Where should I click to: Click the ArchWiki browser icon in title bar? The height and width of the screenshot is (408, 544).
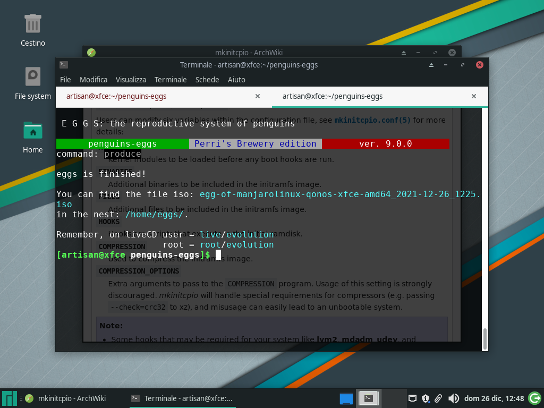coord(91,53)
